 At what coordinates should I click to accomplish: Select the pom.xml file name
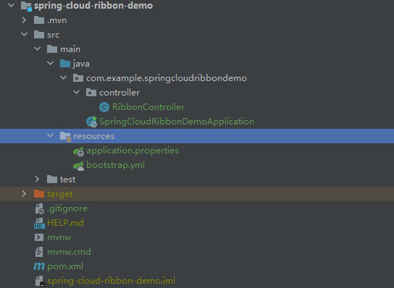65,266
